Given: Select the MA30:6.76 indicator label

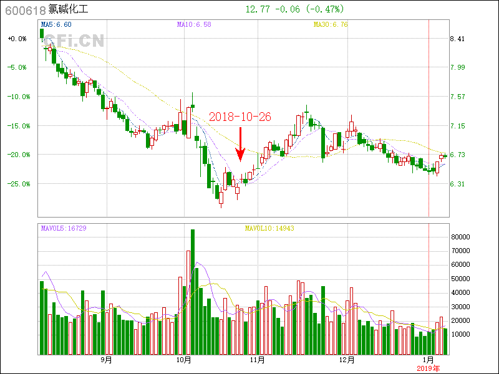Looking at the screenshot, I should (331, 24).
